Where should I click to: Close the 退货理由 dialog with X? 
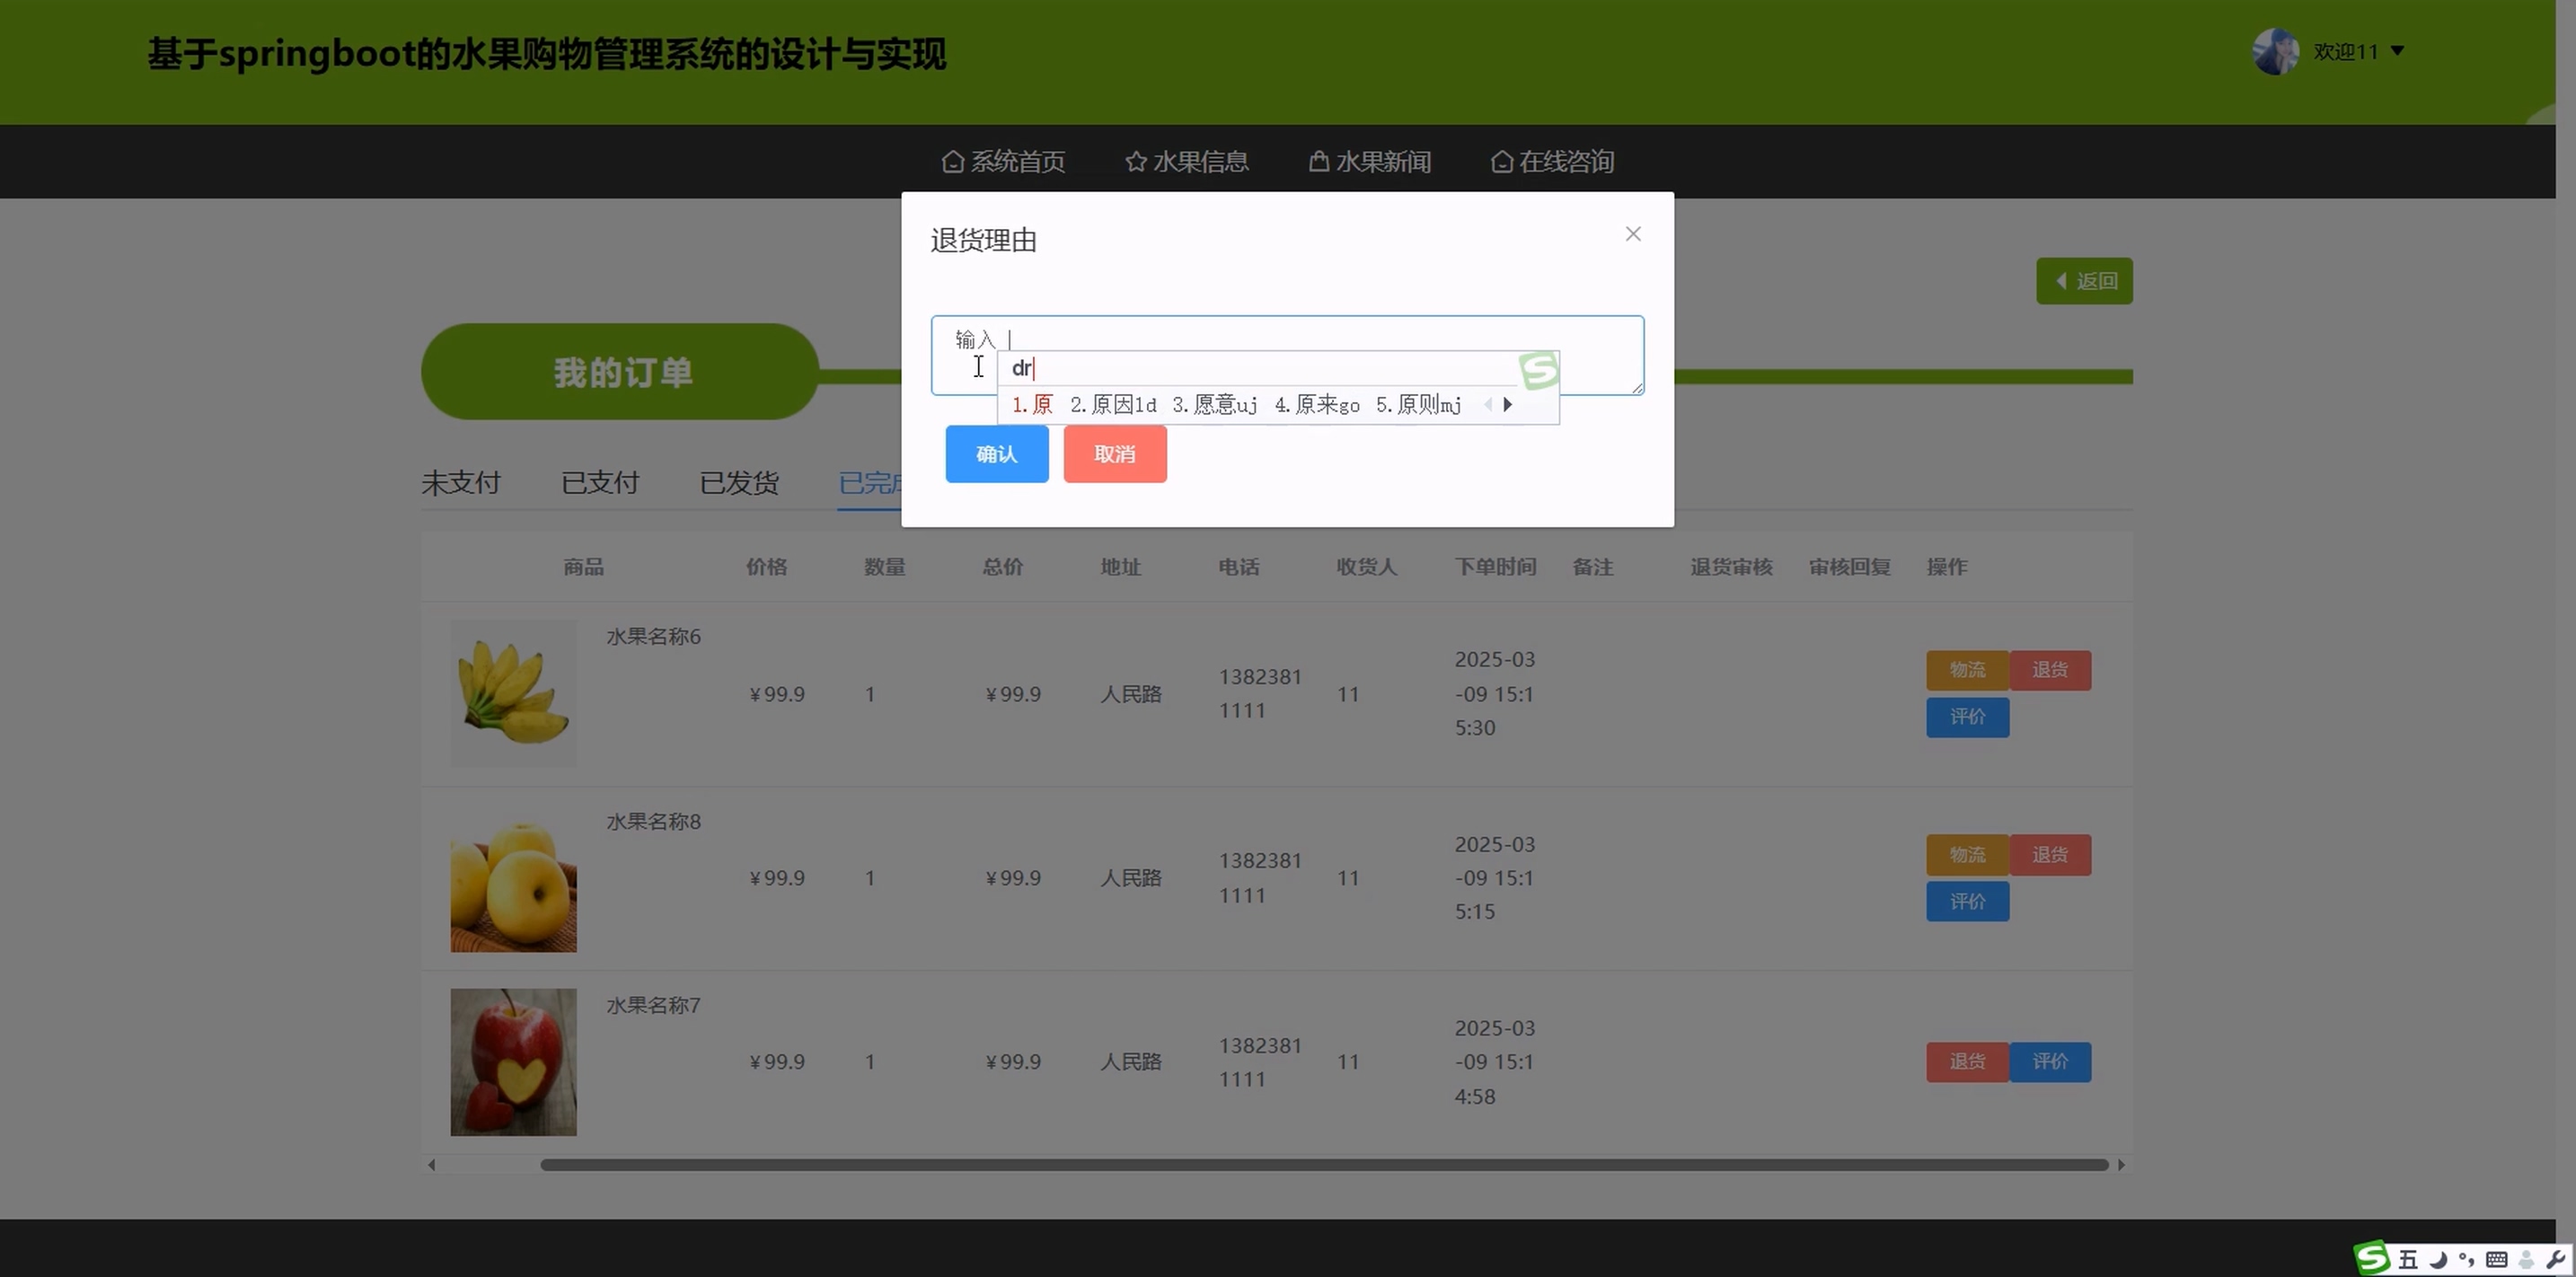pyautogui.click(x=1633, y=234)
